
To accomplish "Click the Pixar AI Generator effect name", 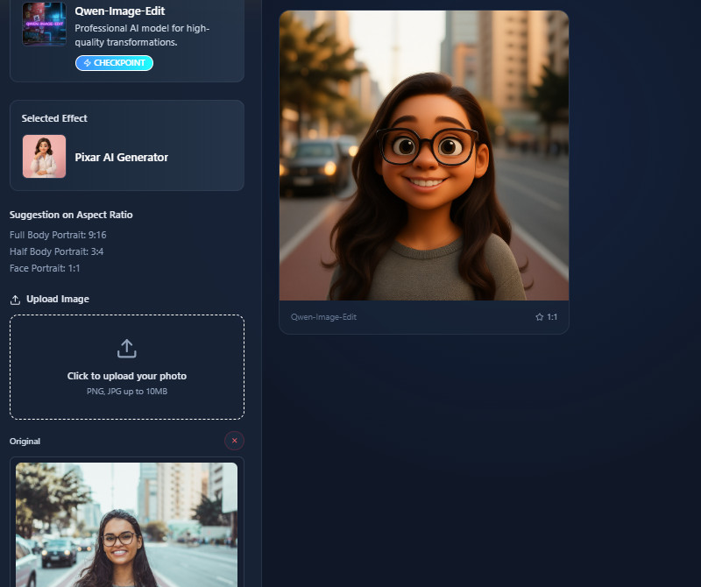I will [122, 158].
